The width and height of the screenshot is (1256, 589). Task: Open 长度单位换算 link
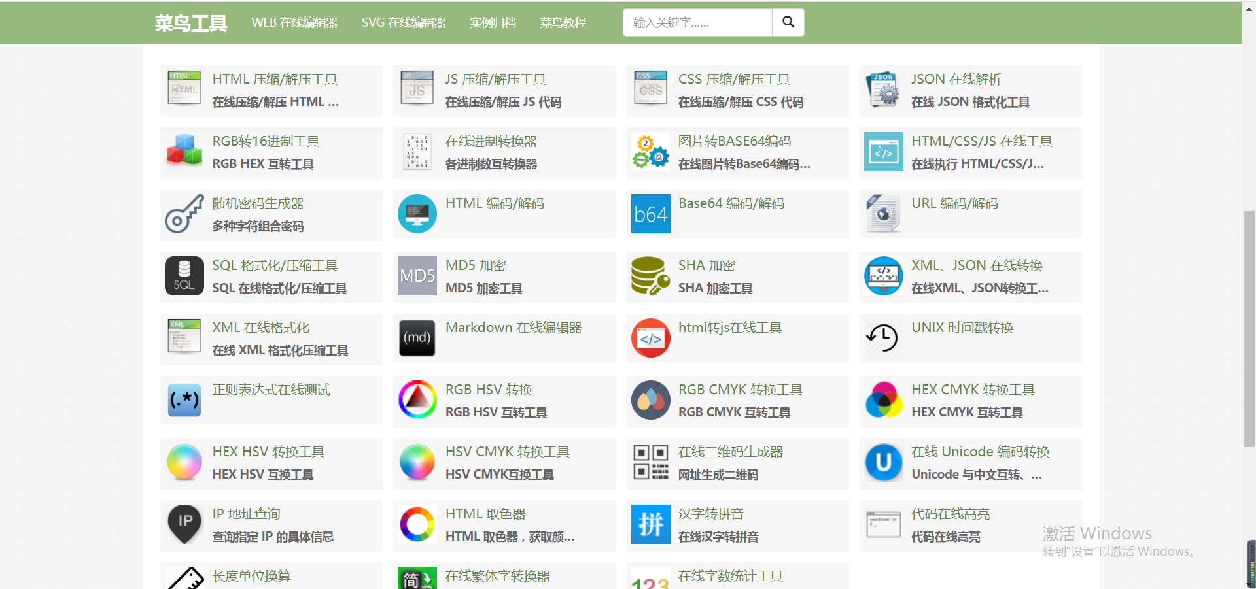click(251, 576)
